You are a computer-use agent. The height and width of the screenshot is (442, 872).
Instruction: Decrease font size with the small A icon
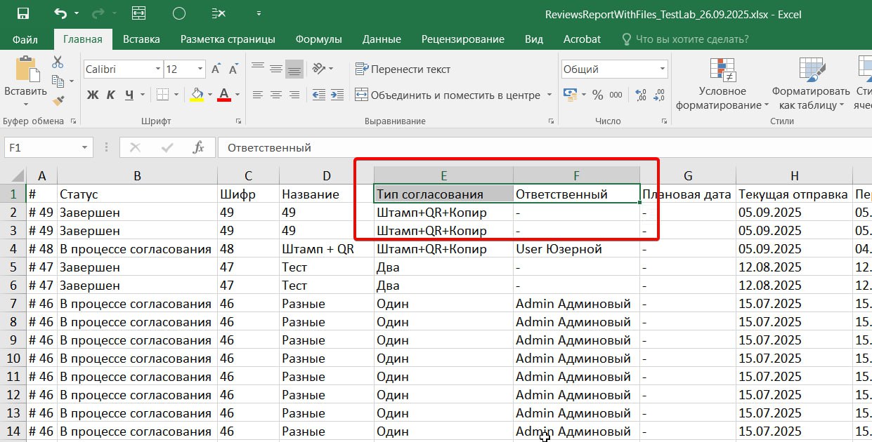click(233, 69)
